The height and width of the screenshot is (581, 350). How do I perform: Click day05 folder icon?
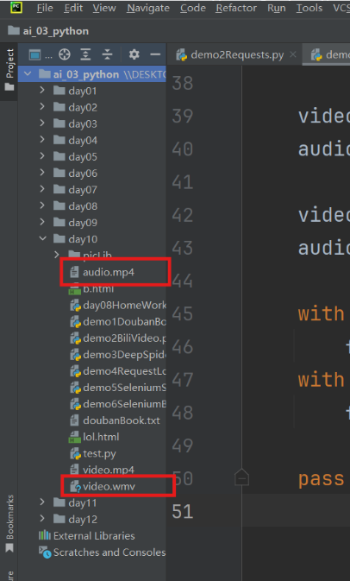pyautogui.click(x=59, y=156)
